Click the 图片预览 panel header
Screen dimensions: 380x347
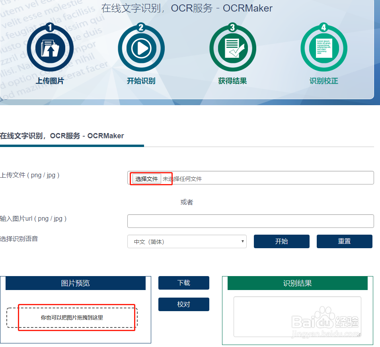75,283
